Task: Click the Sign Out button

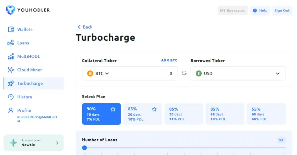Action: [x=282, y=10]
